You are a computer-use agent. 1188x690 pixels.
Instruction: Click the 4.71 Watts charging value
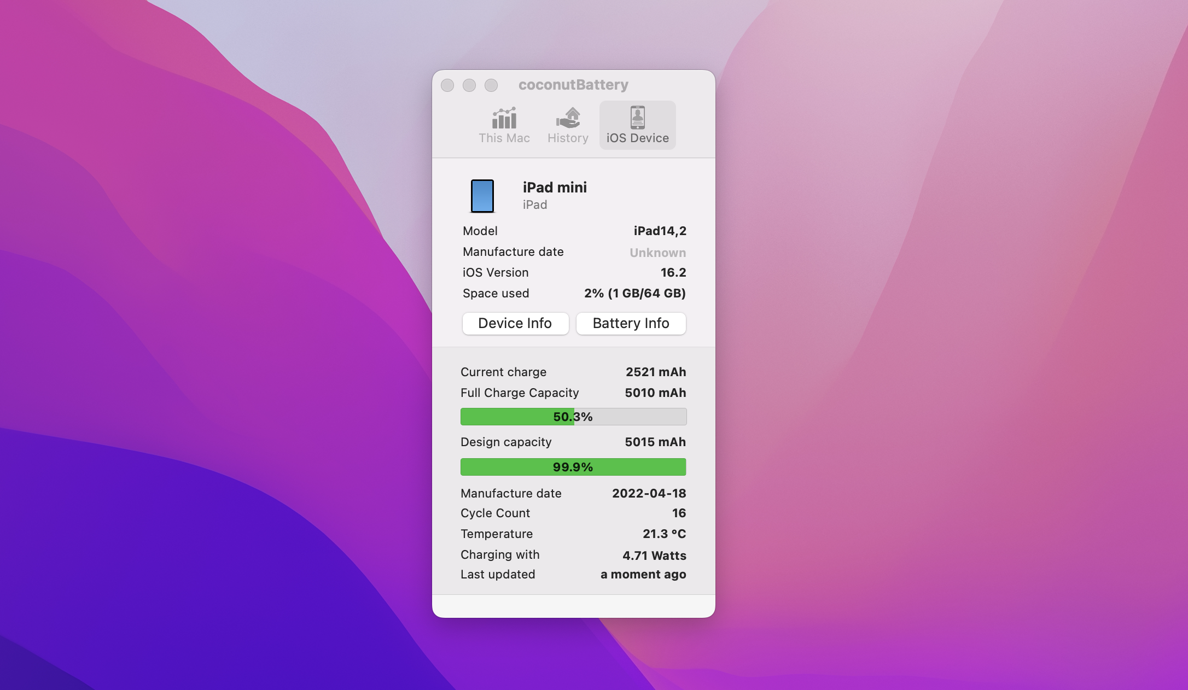[x=654, y=555]
